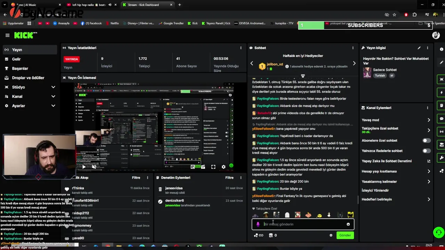The height and width of the screenshot is (250, 445).
Task: Open Yayın bilgisi panel three-dot menu
Action: [x=428, y=48]
